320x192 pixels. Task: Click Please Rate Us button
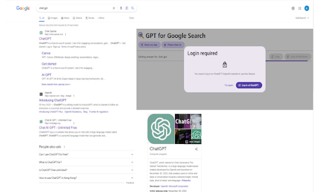pos(173,45)
